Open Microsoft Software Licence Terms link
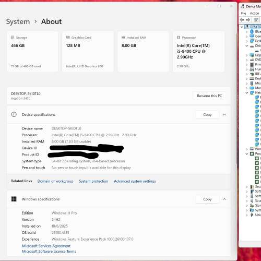The width and height of the screenshot is (261, 261). (x=49, y=251)
